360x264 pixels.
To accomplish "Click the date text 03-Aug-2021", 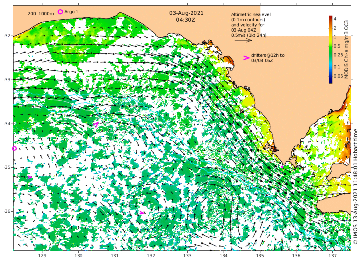I will (x=186, y=13).
